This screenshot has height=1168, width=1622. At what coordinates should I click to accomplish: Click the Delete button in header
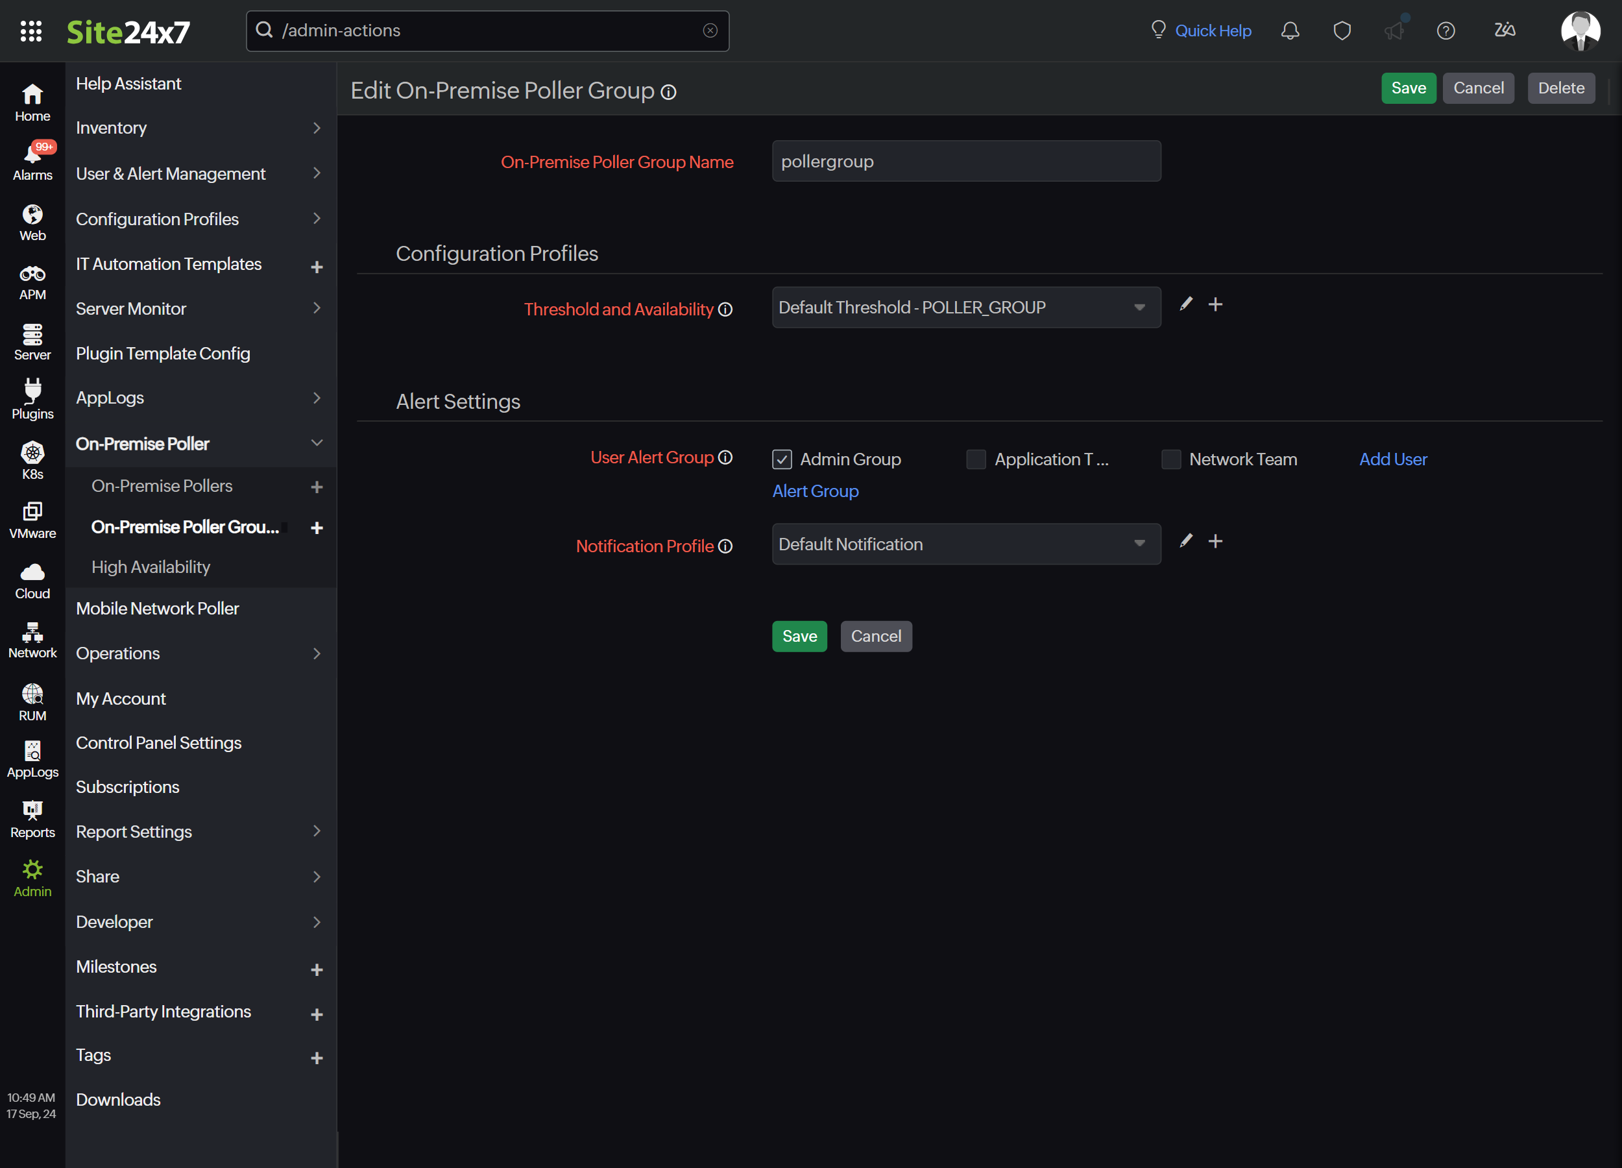click(x=1560, y=88)
